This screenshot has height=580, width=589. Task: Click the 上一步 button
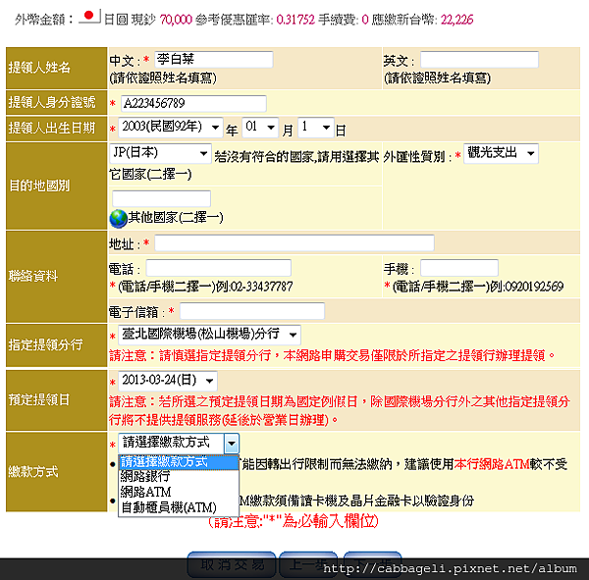point(308,564)
